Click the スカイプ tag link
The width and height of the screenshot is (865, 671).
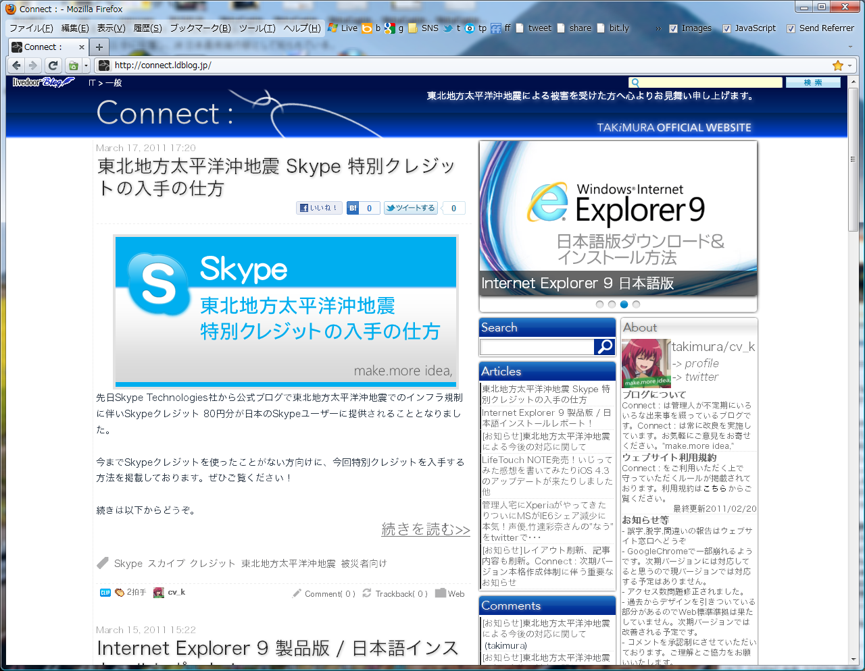(165, 564)
